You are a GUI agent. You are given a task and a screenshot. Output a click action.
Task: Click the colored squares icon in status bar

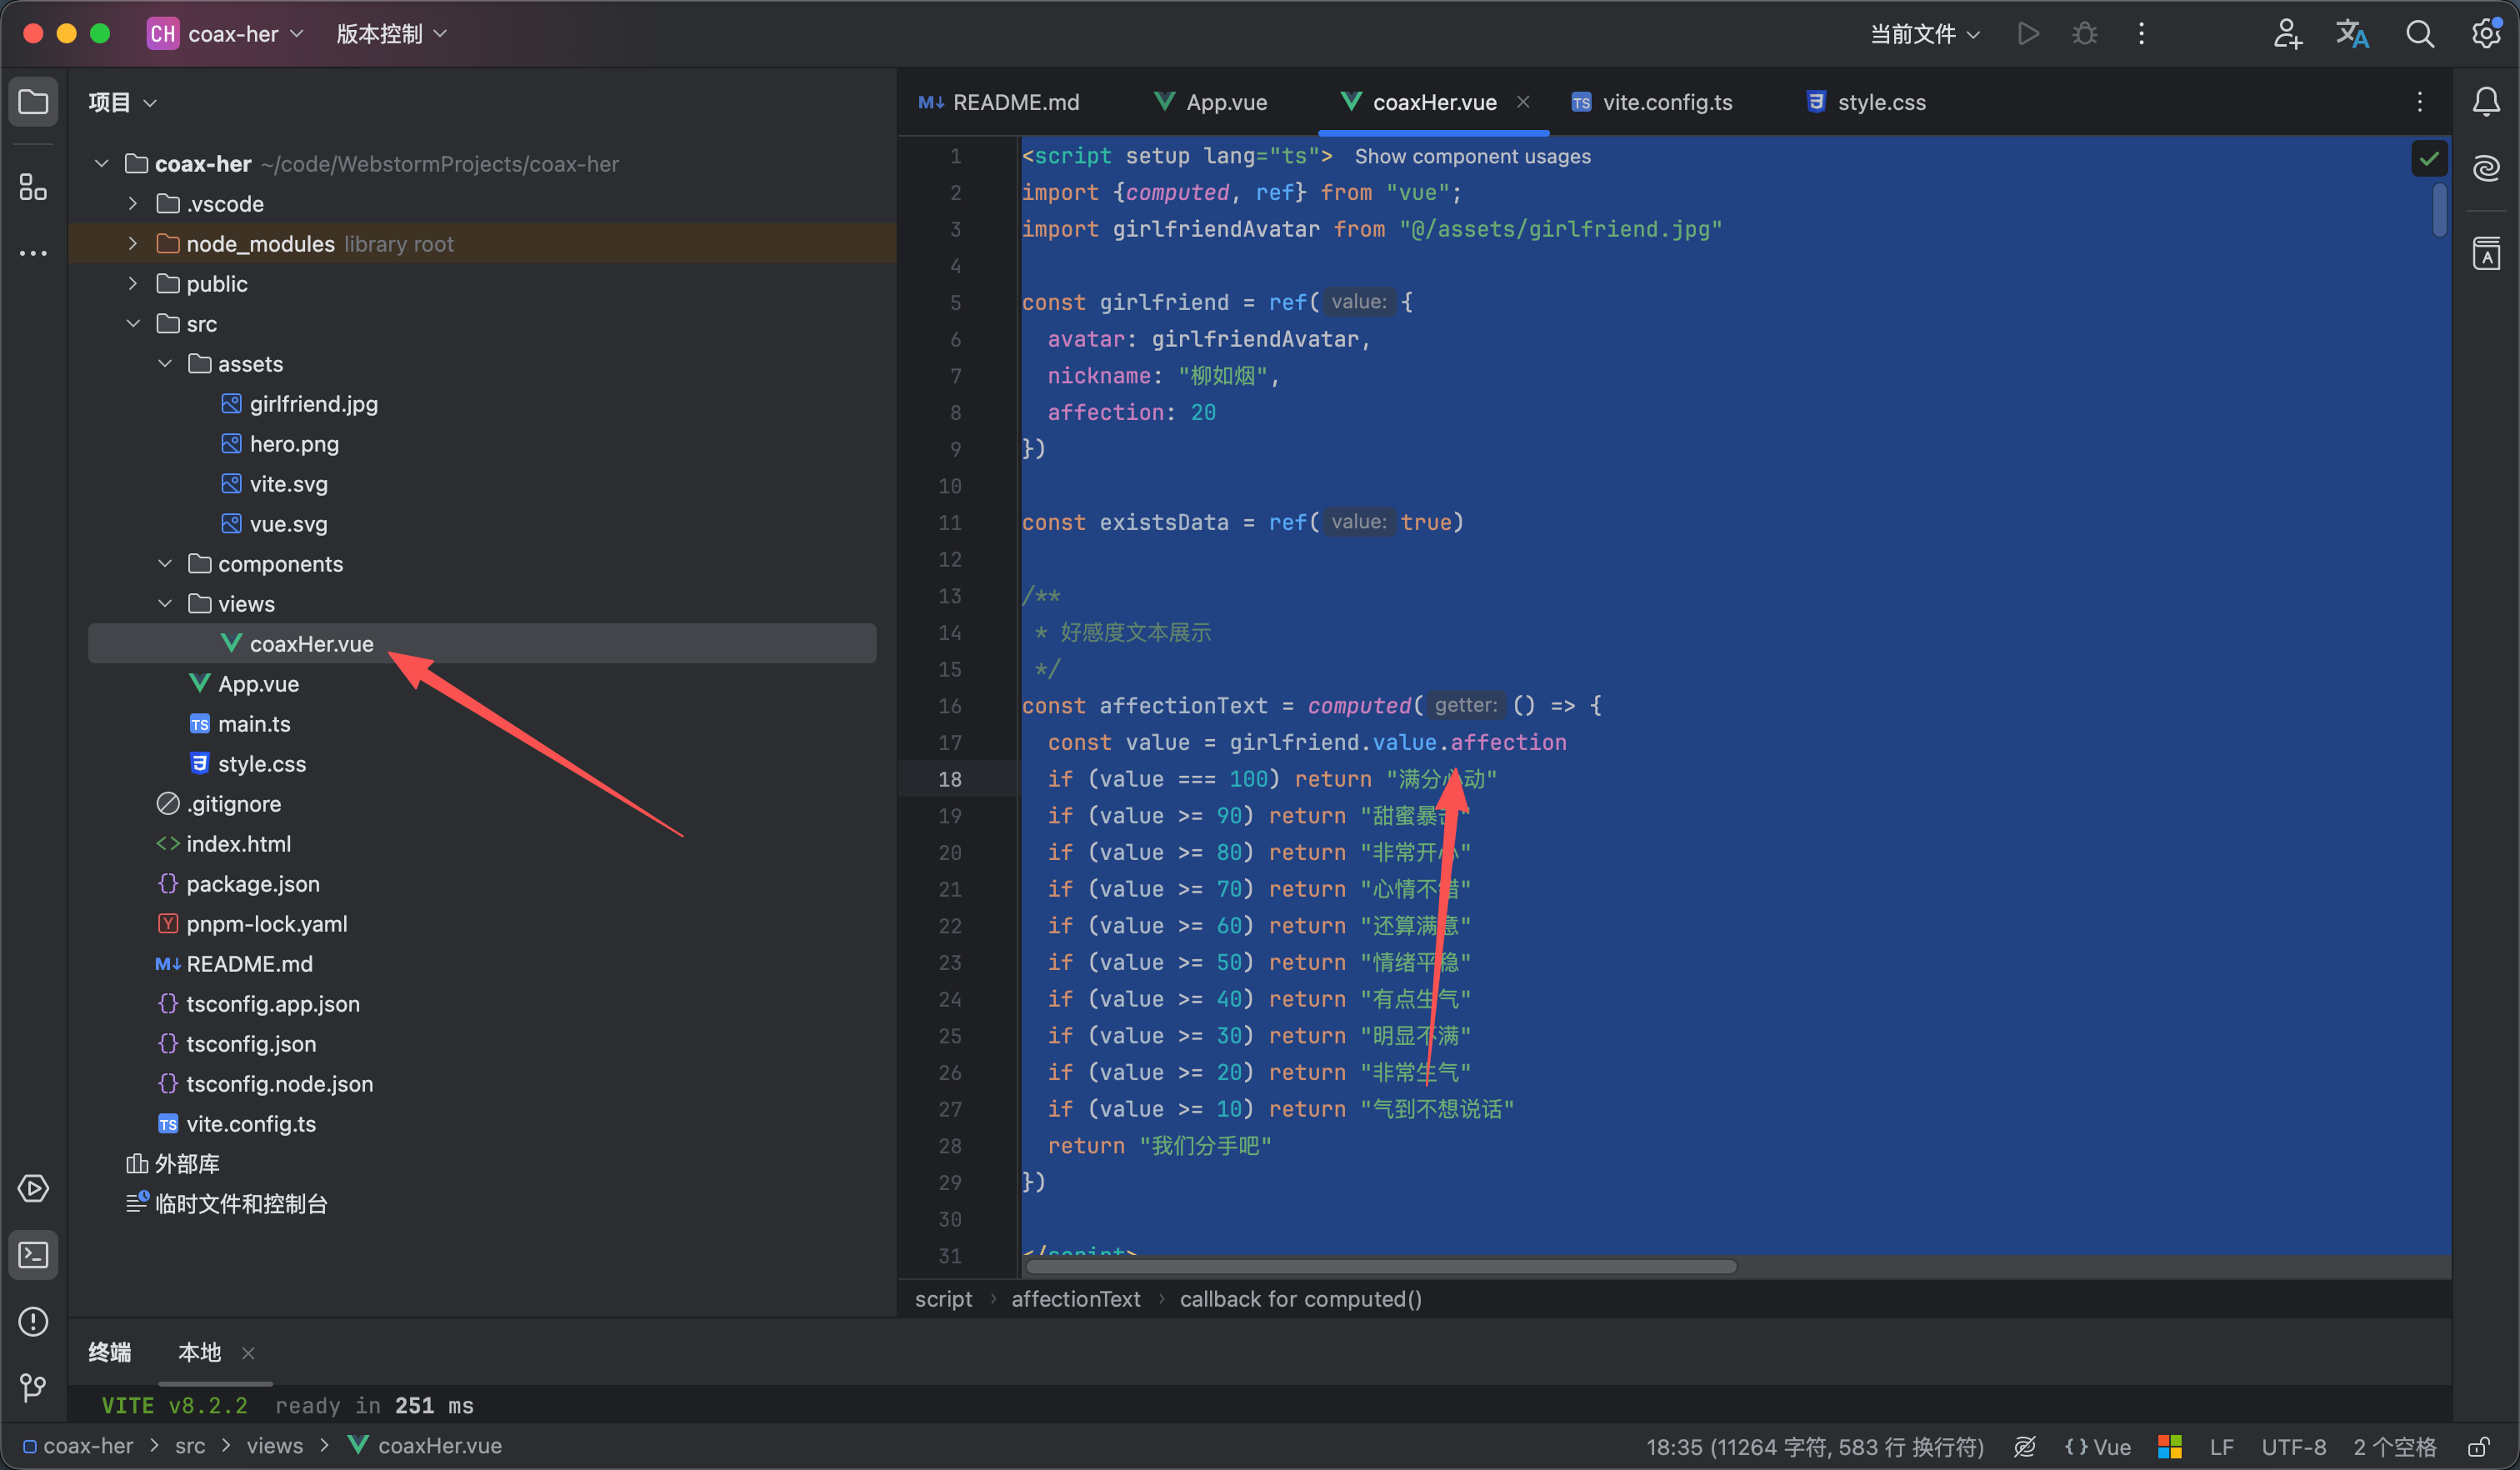[2169, 1447]
